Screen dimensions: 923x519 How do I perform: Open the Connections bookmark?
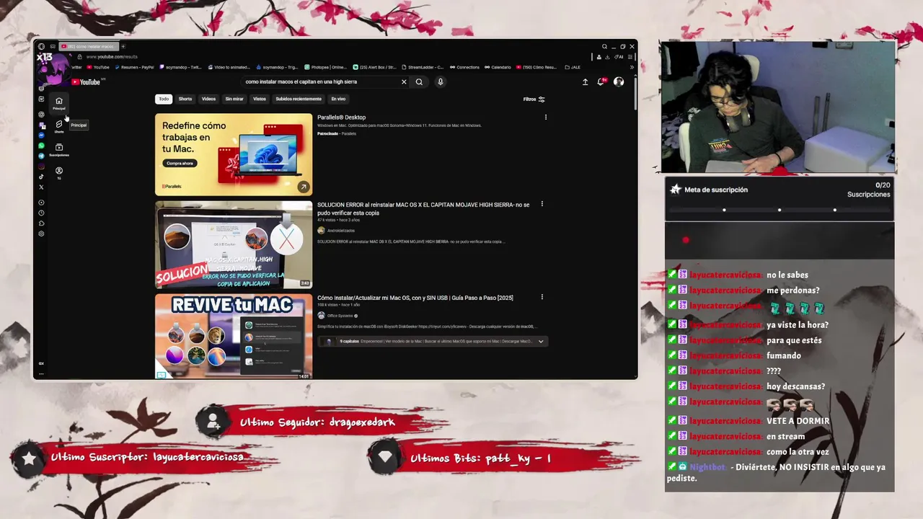[x=464, y=67]
